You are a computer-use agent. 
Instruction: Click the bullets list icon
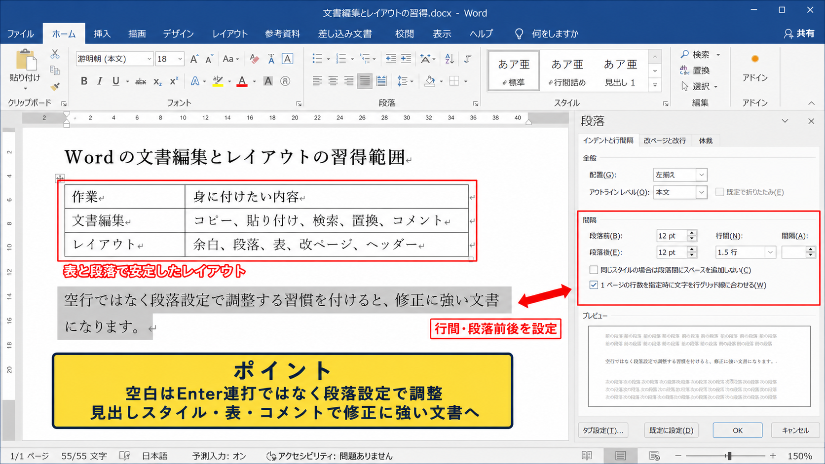tap(317, 59)
